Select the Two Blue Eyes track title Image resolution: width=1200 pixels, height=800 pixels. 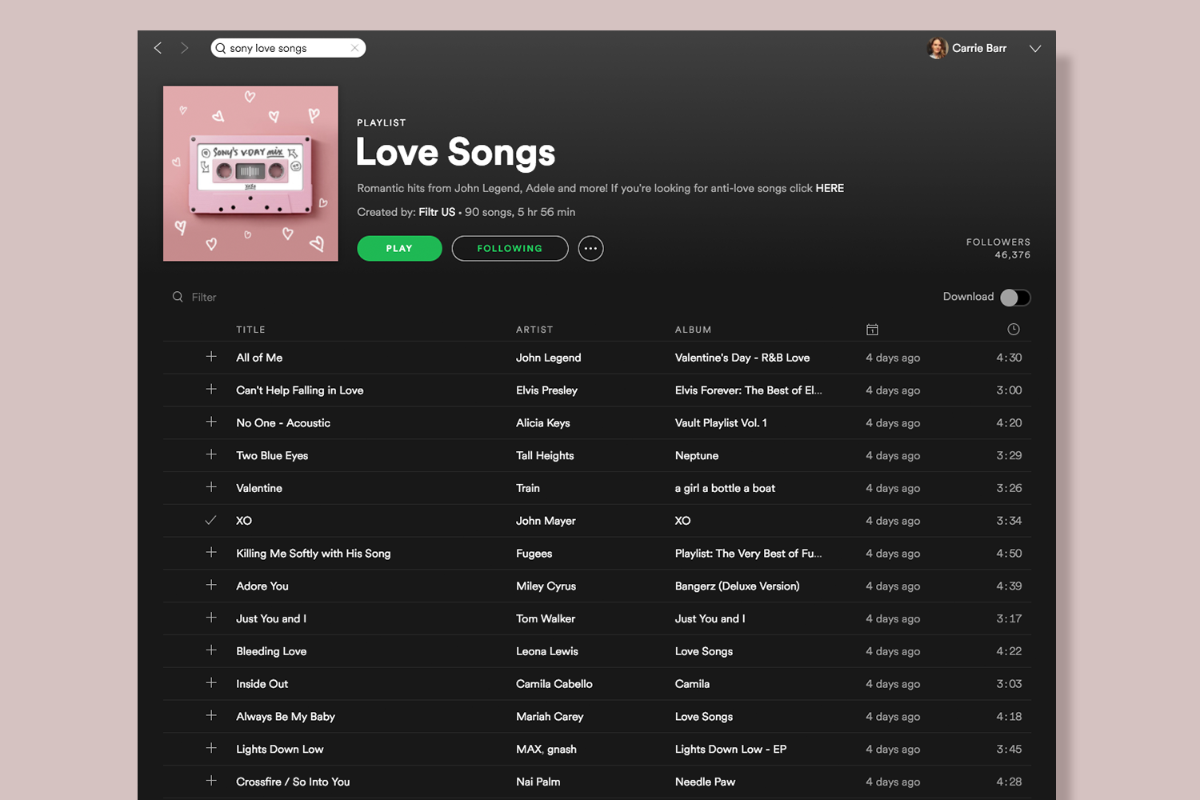tap(272, 456)
